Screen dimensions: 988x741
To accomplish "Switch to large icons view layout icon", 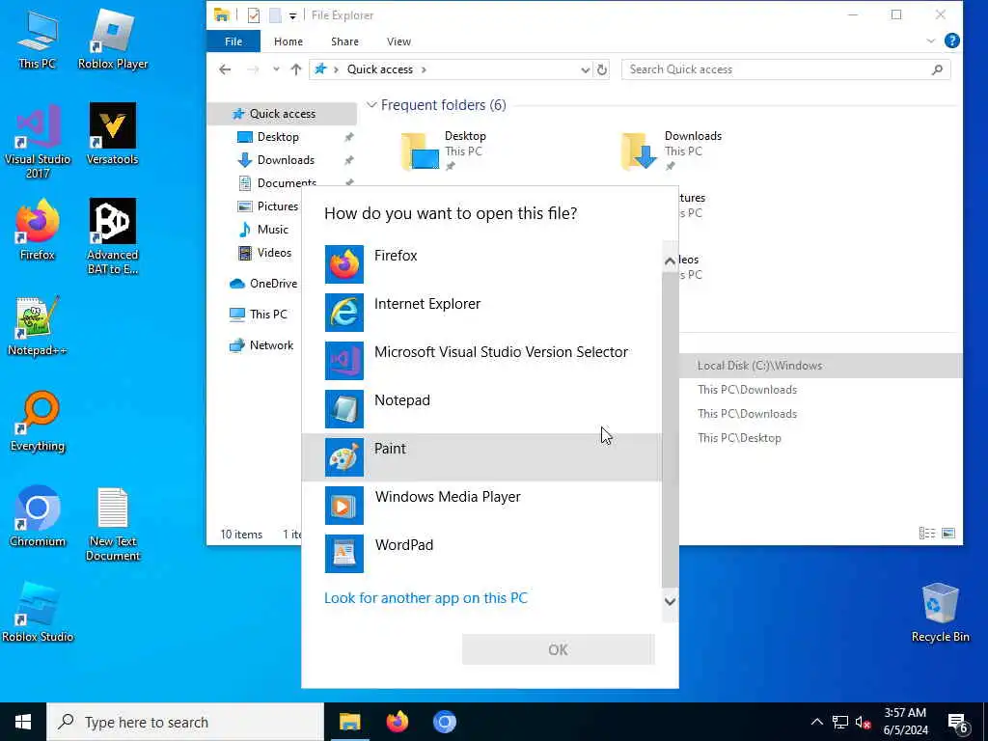I will [947, 534].
